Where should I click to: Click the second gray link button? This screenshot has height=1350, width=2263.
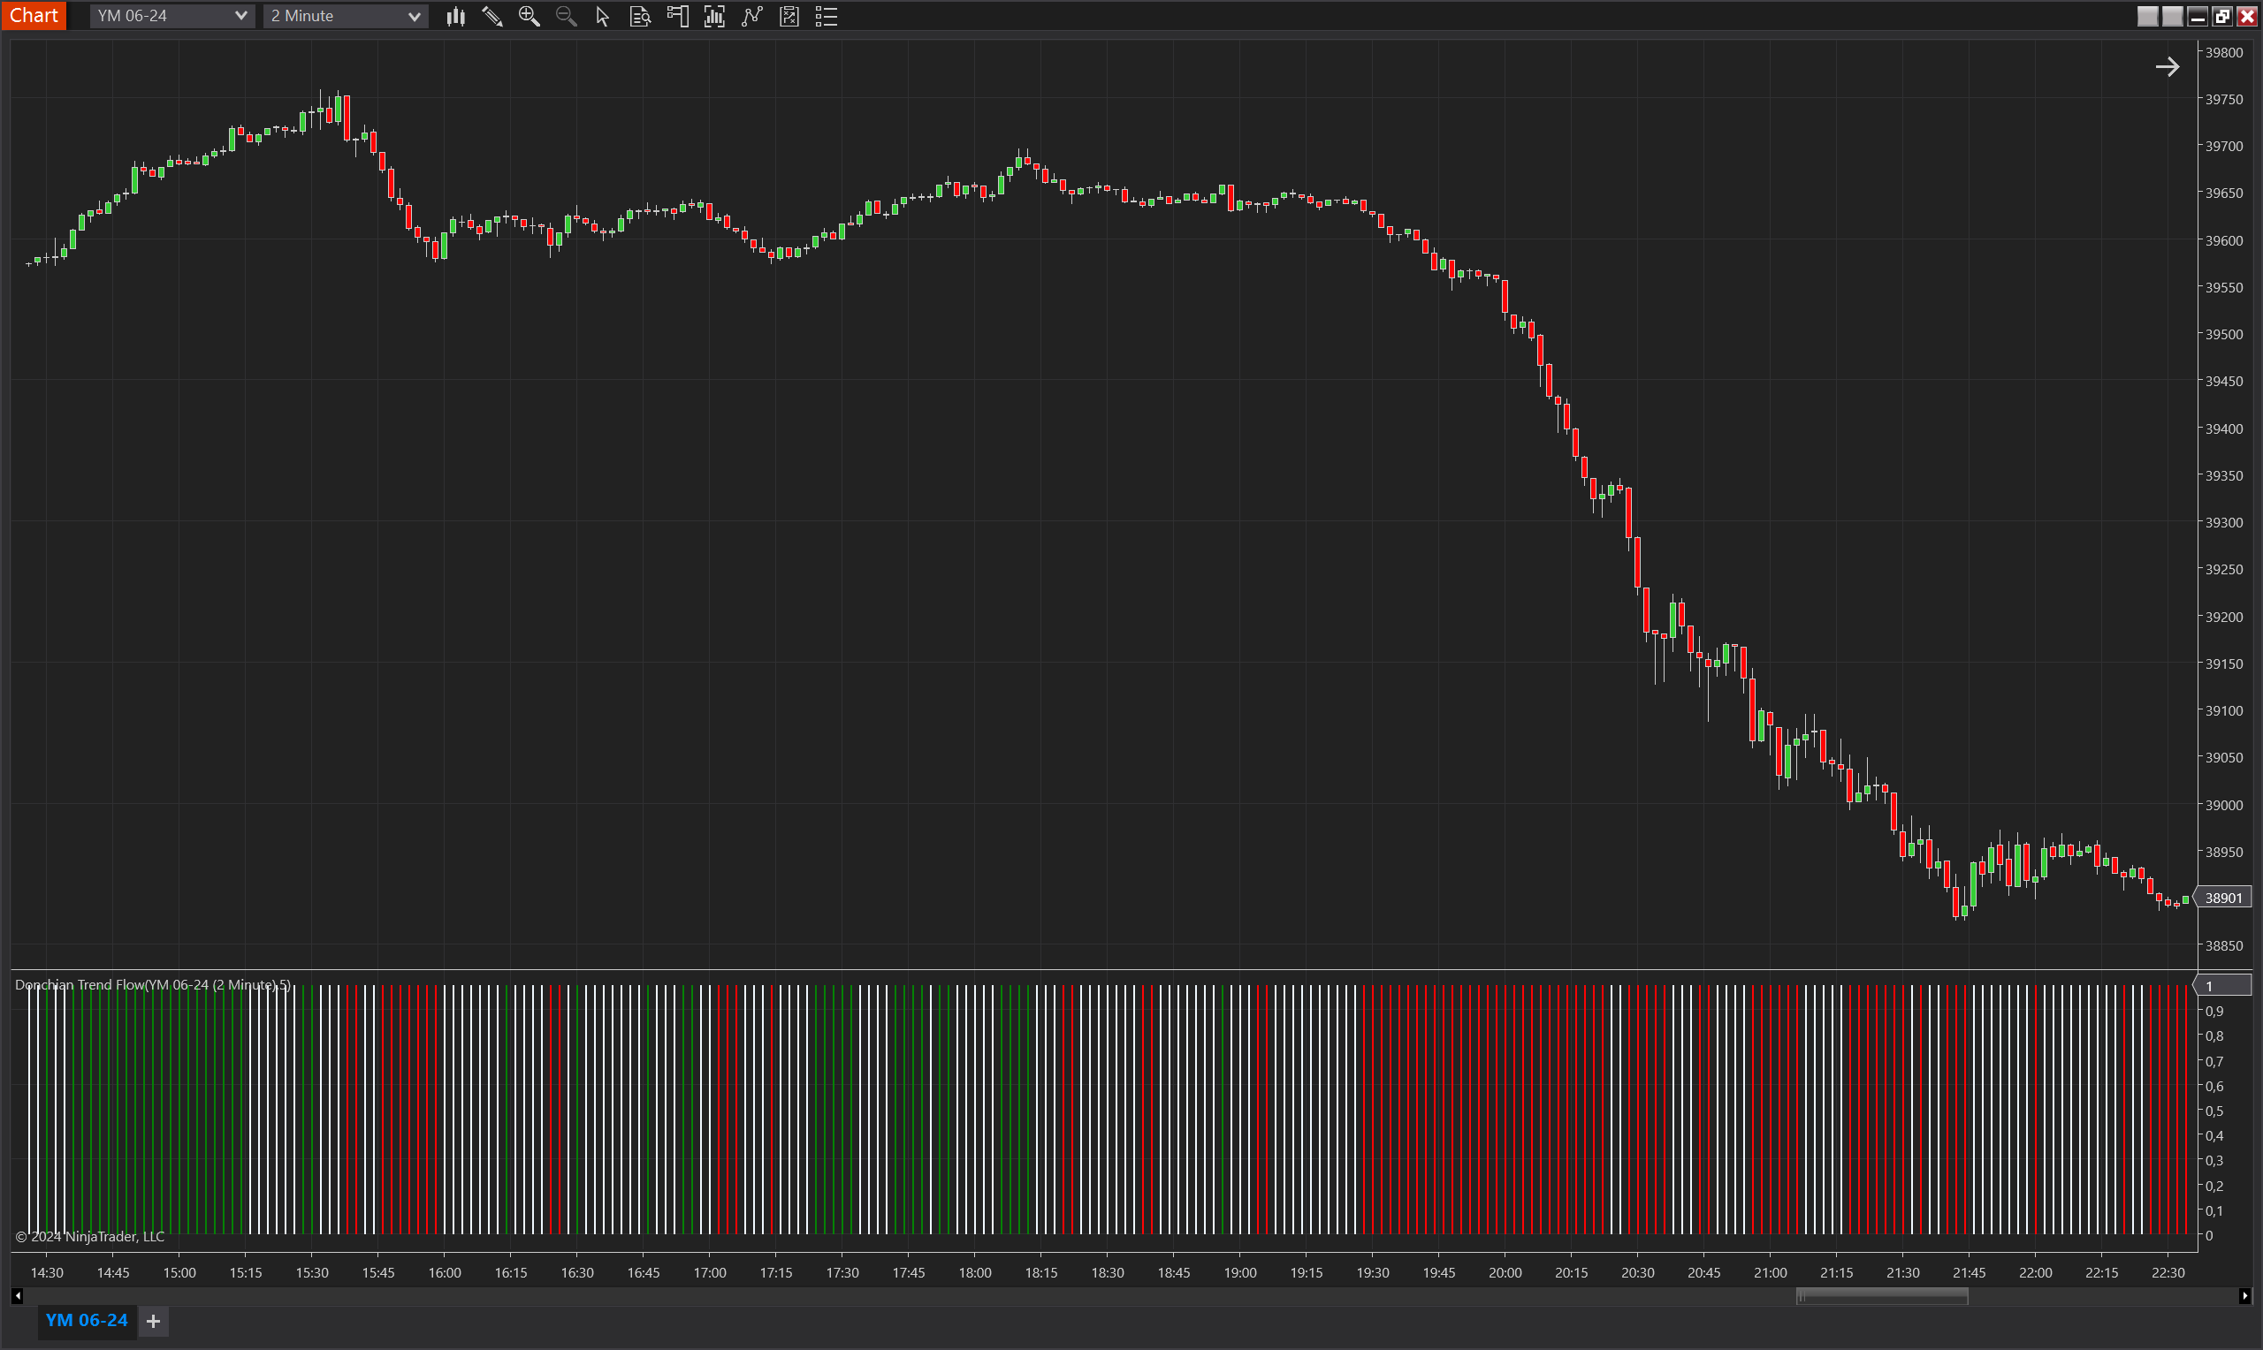pos(2172,17)
